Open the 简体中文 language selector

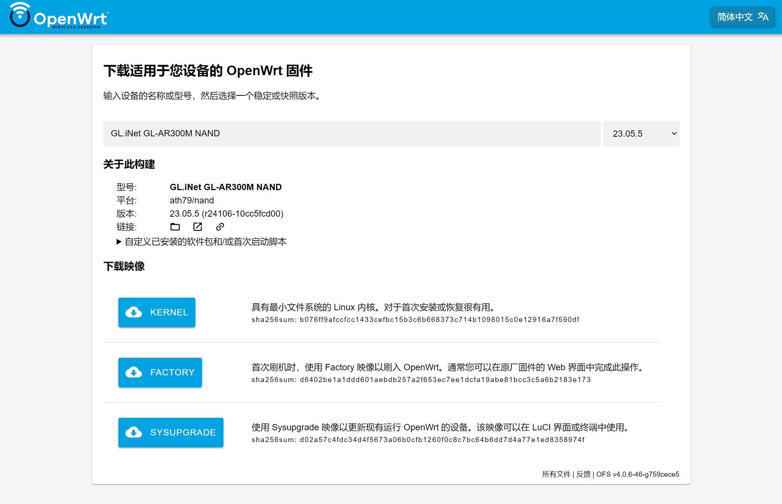(x=742, y=17)
